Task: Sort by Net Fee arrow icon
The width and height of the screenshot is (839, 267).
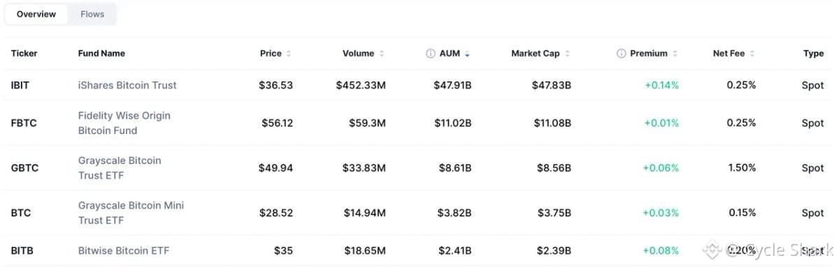Action: tap(752, 54)
